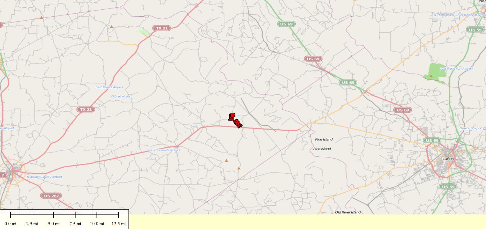Click the US 287 highway shield
This screenshot has width=486, height=229.
click(x=51, y=196)
